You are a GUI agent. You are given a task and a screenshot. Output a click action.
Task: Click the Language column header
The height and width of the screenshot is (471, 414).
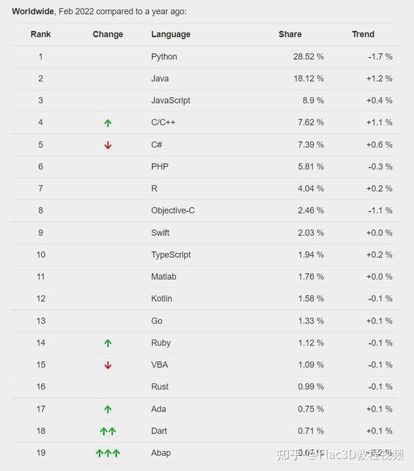click(x=170, y=34)
